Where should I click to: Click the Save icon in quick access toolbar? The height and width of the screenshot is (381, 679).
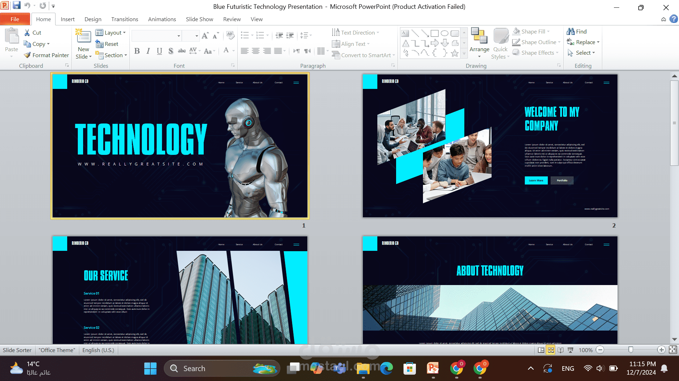[16, 6]
